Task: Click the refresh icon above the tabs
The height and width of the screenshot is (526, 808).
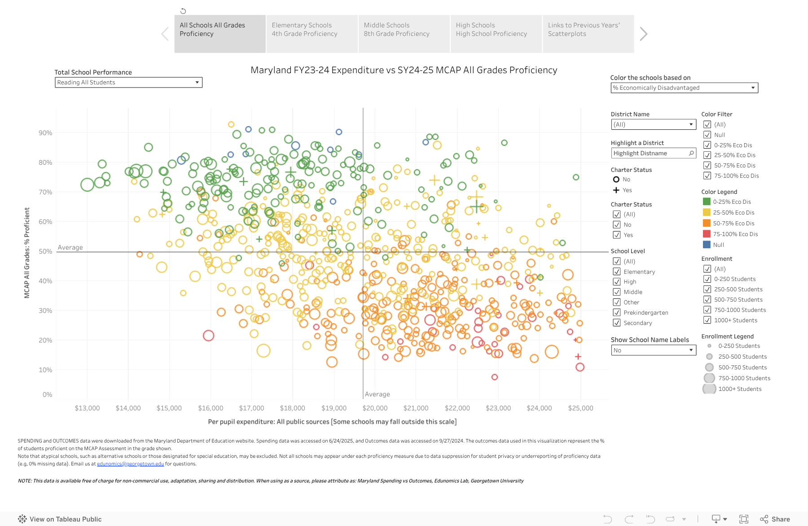Action: 183,10
